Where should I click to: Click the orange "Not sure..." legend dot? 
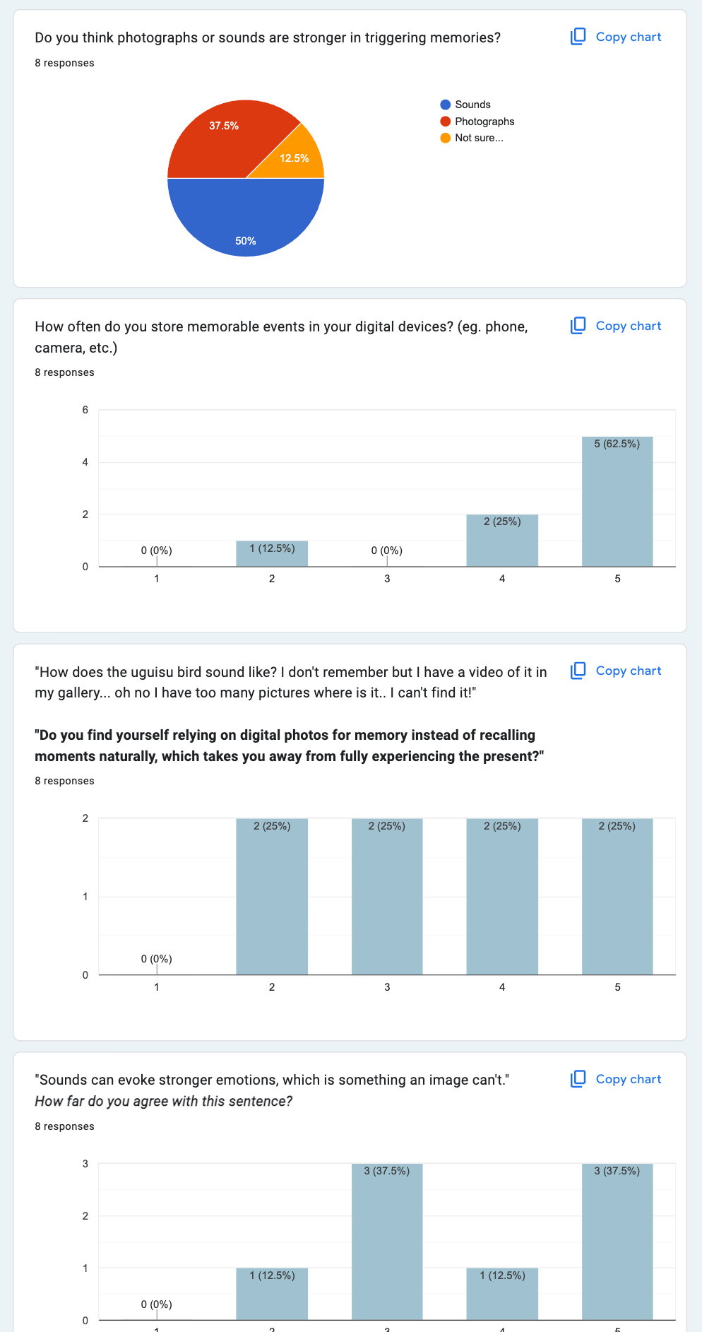(445, 138)
